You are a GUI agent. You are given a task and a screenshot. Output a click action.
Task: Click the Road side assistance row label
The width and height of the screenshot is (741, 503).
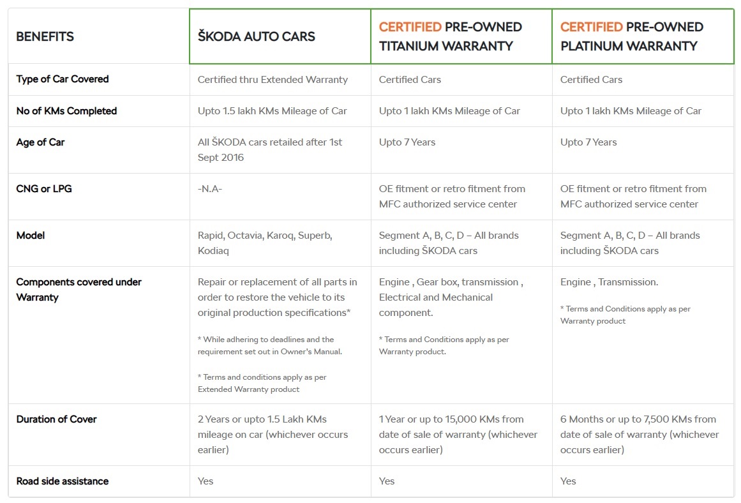coord(63,481)
